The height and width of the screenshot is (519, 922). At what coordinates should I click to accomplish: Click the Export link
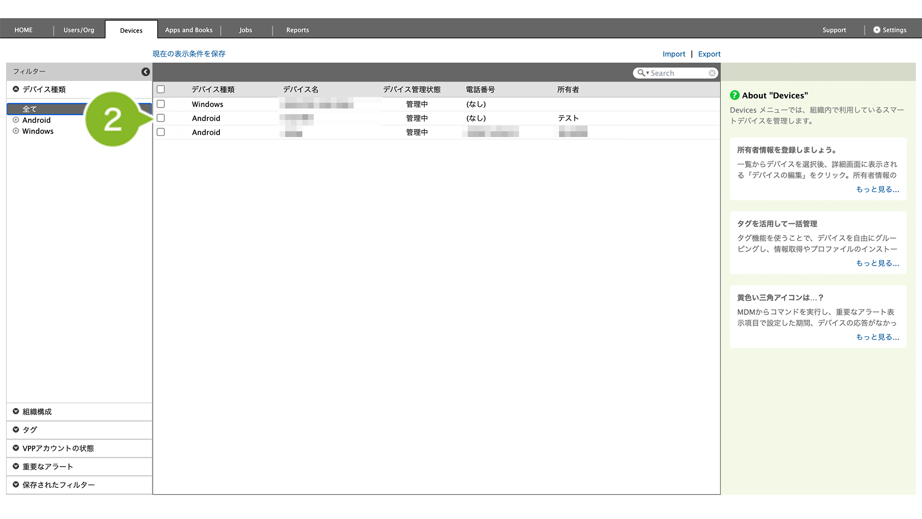(x=709, y=54)
